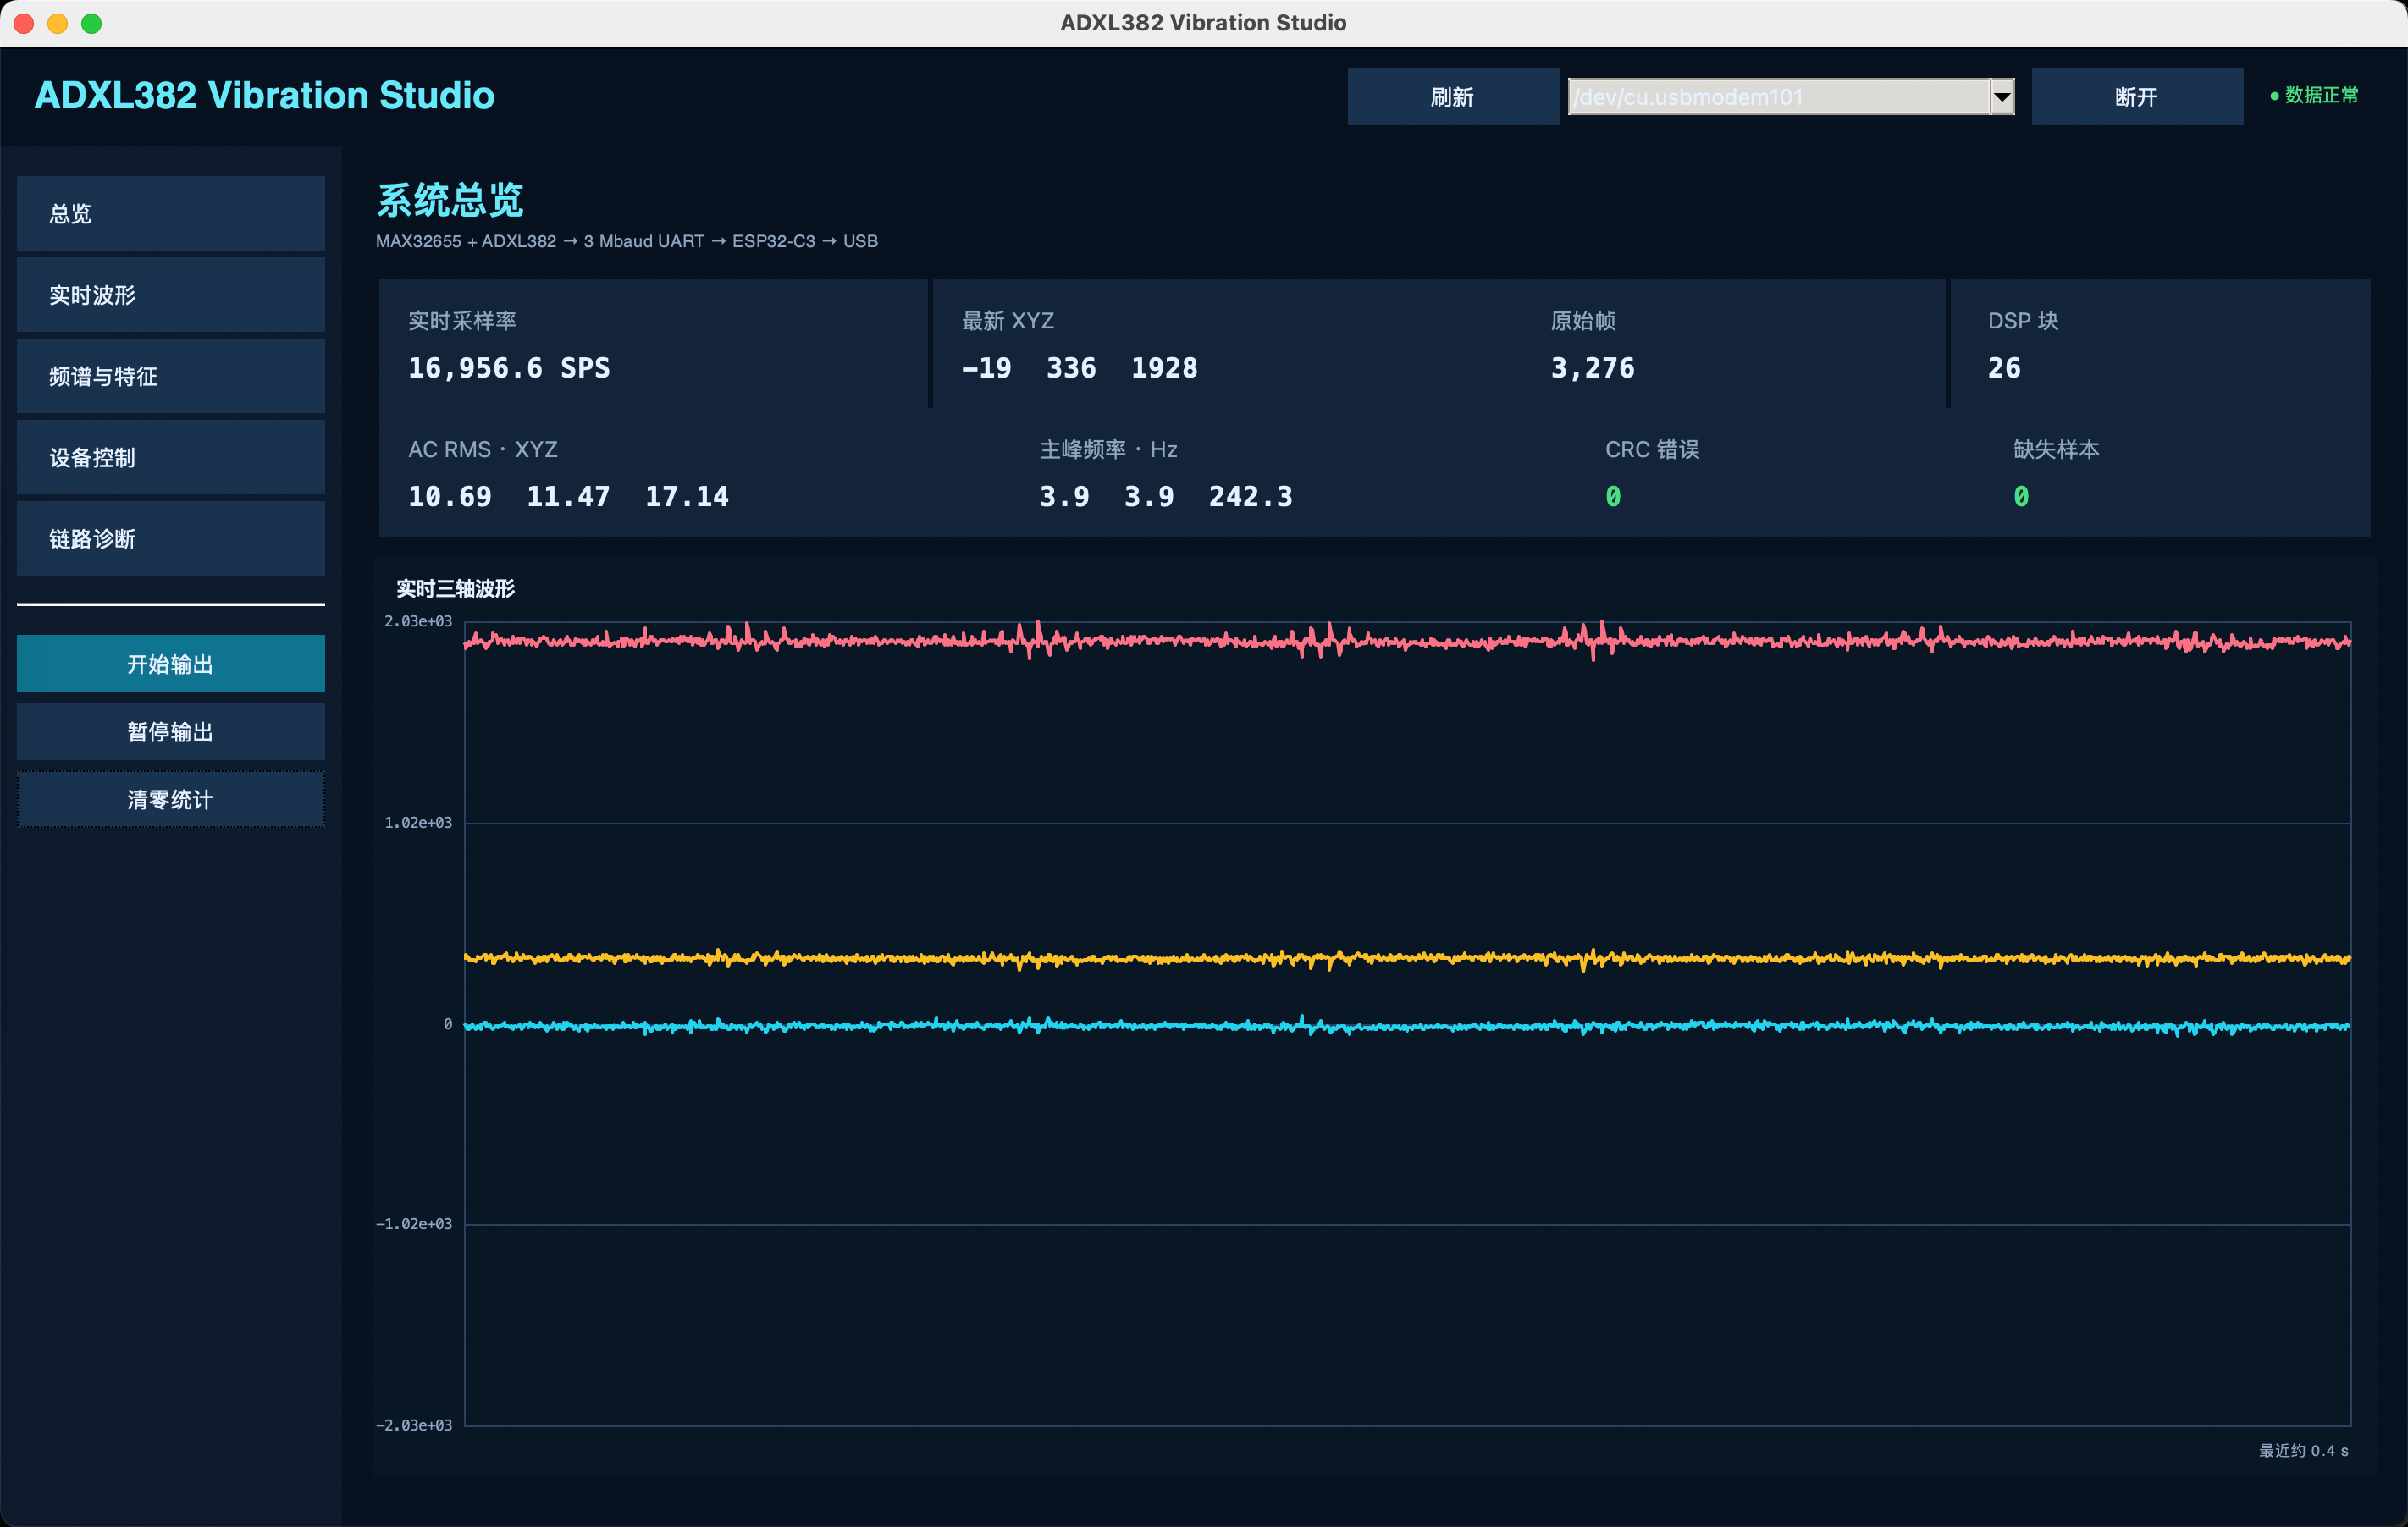The image size is (2408, 1527).
Task: Click the latest XYZ value 1928
Action: pos(1164,368)
